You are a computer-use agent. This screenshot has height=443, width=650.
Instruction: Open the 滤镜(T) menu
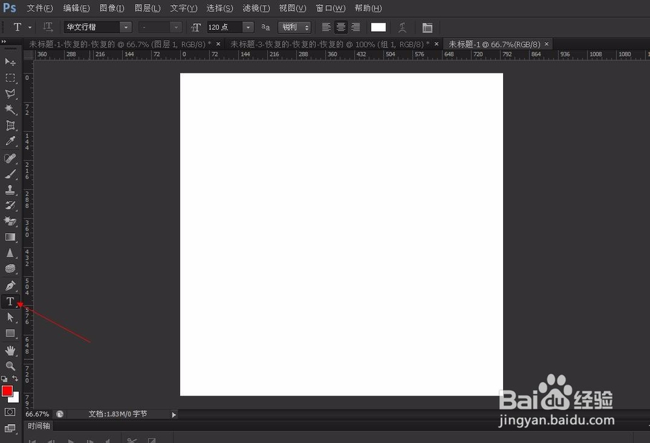click(x=256, y=8)
